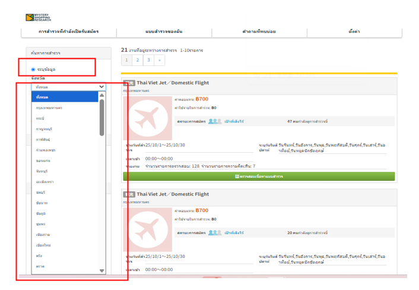This screenshot has width=419, height=290.
Task: Click the first job's airplane thumbnail
Action: pyautogui.click(x=148, y=118)
